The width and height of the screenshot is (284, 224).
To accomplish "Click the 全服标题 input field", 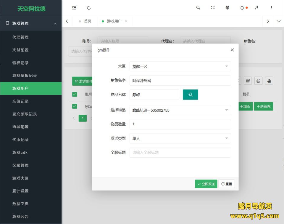I will coord(180,153).
